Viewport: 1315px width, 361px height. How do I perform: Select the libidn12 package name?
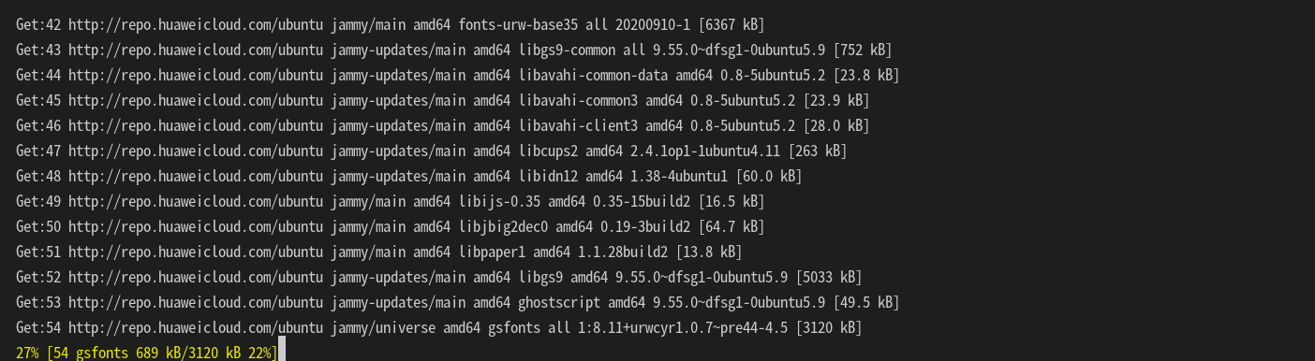point(548,177)
